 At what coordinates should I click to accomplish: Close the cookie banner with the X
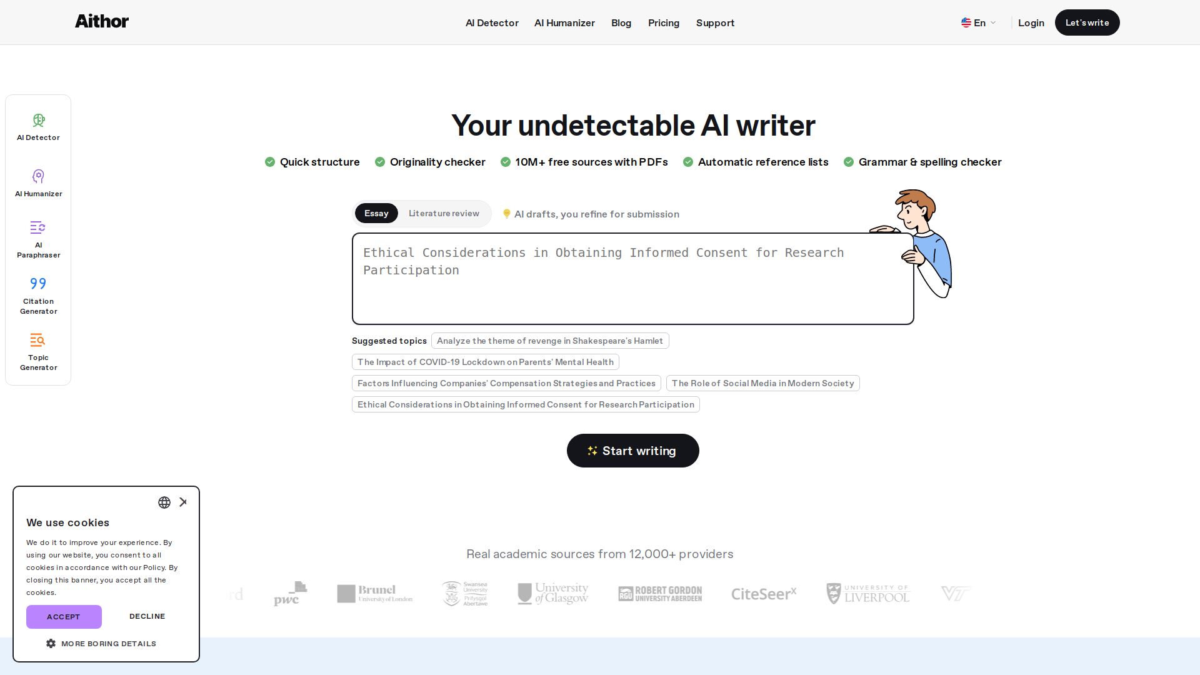pos(183,502)
